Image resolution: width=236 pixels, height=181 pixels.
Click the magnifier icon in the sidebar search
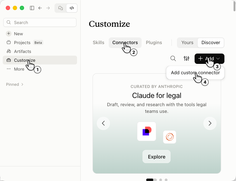point(9,23)
